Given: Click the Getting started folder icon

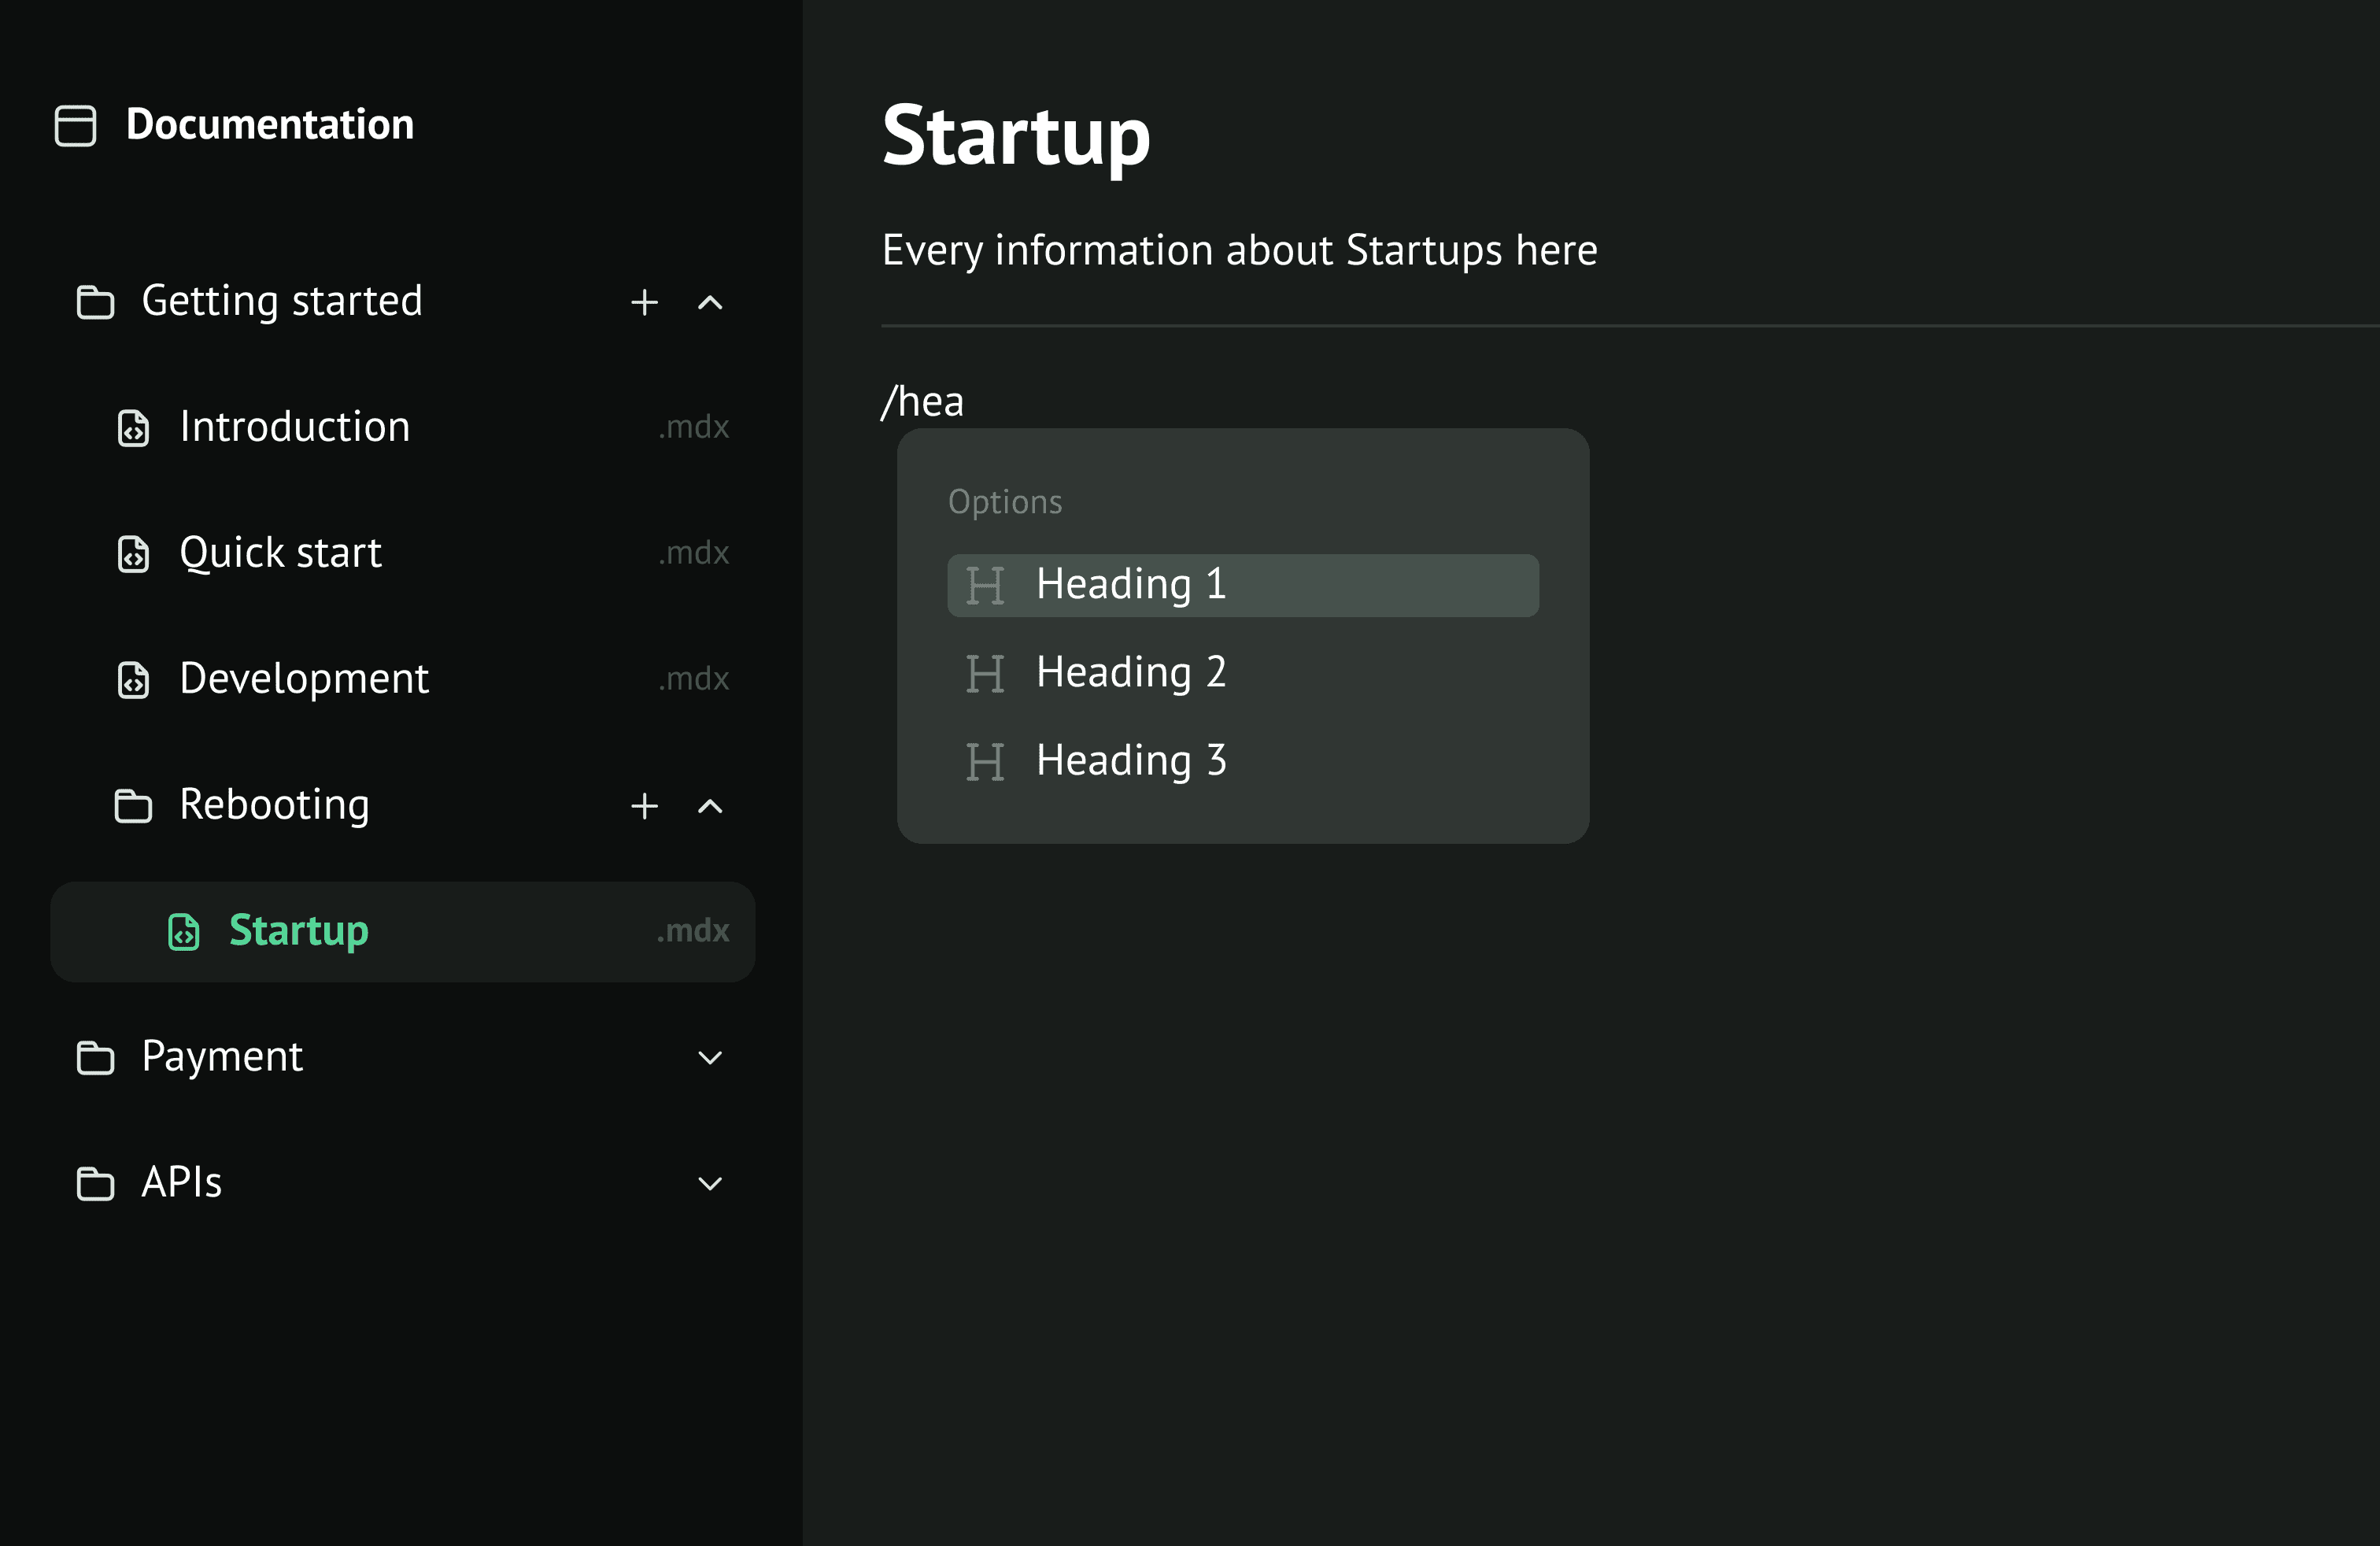Looking at the screenshot, I should (95, 302).
